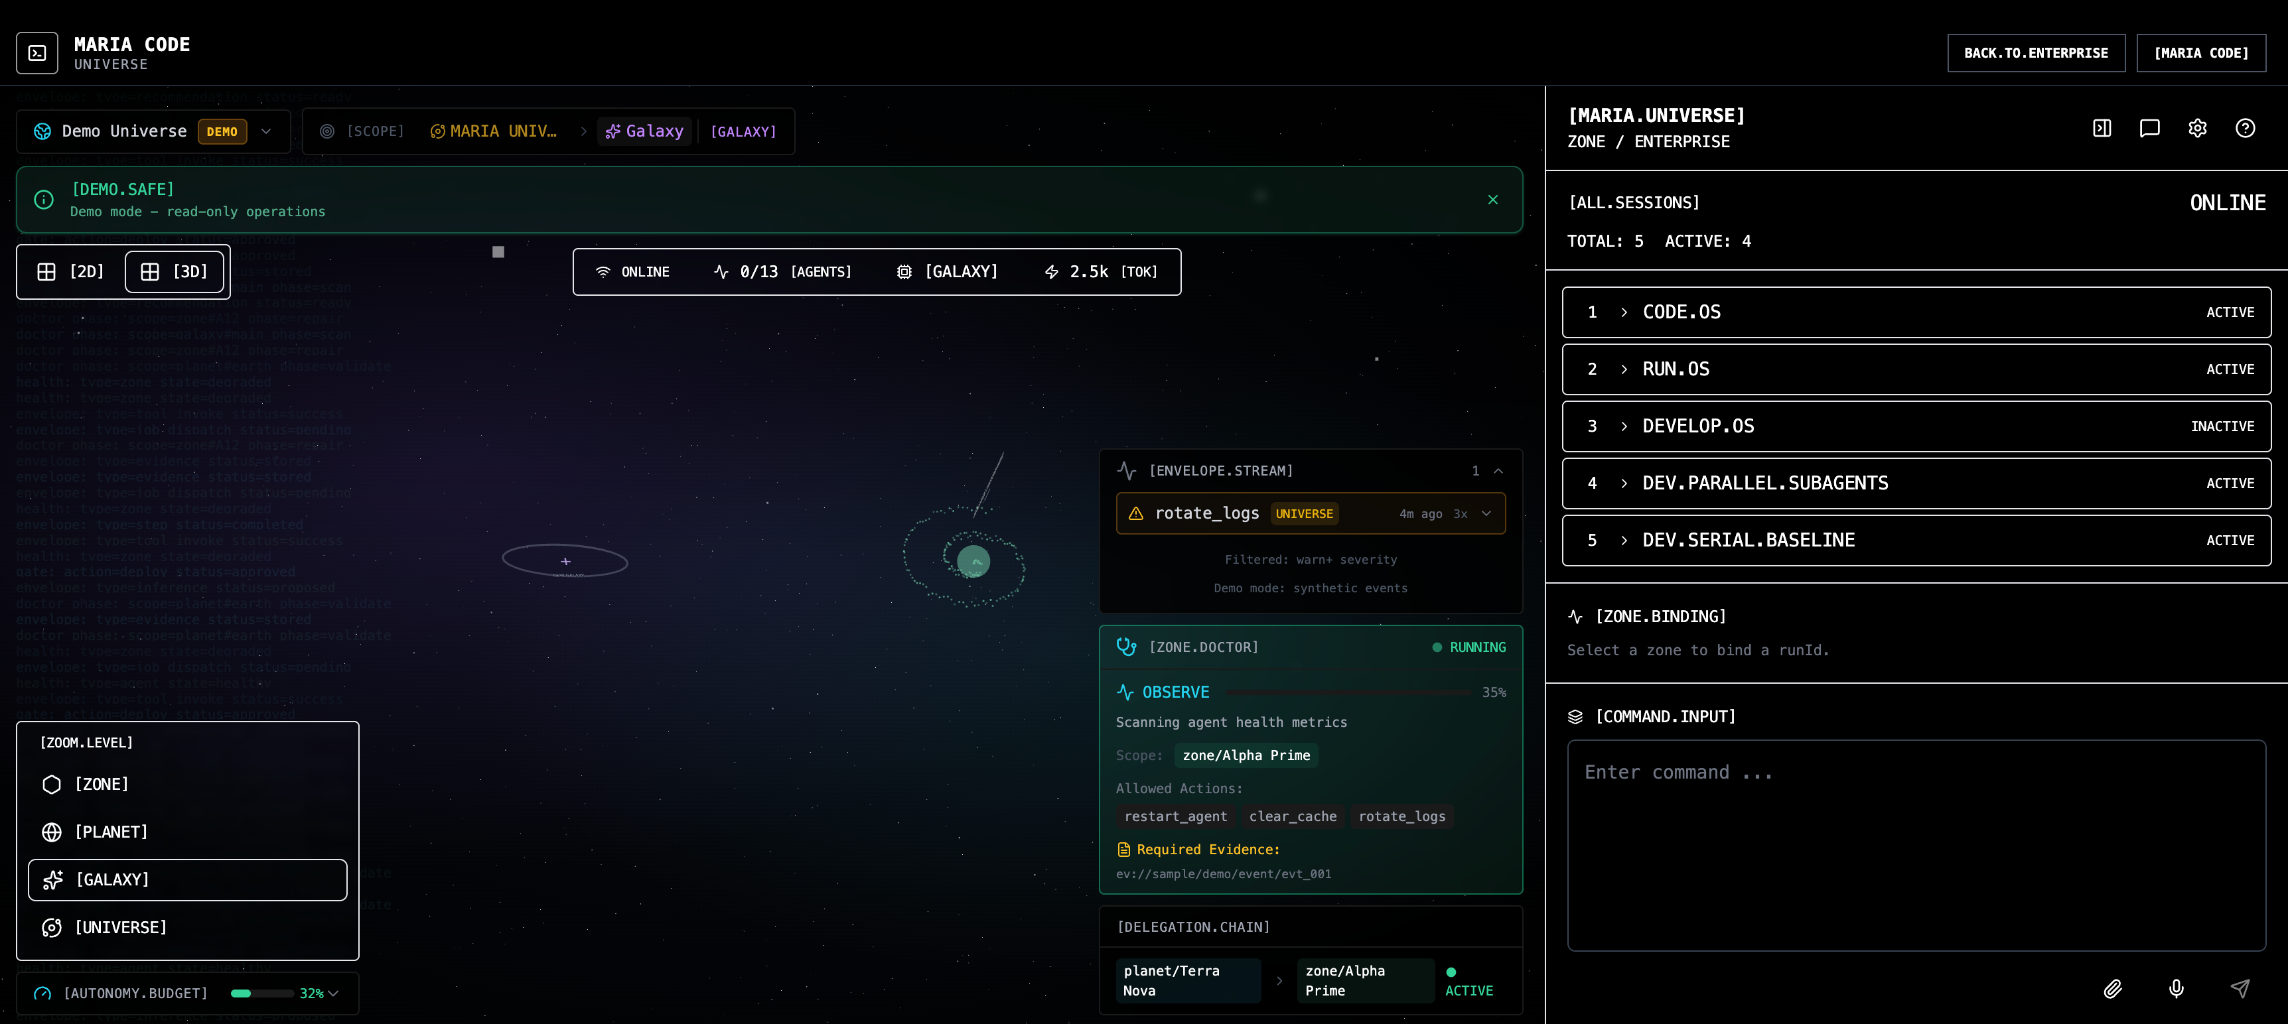Image resolution: width=2288 pixels, height=1024 pixels.
Task: Click the microphone icon below command input
Action: [x=2176, y=988]
